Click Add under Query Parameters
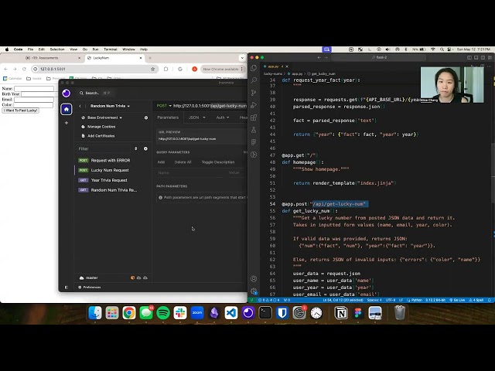The image size is (495, 371). (x=161, y=162)
